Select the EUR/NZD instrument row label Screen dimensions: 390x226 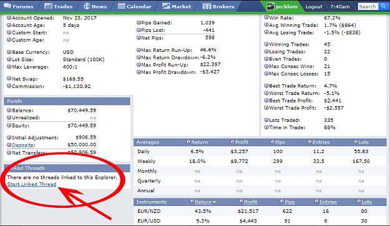coord(149,211)
